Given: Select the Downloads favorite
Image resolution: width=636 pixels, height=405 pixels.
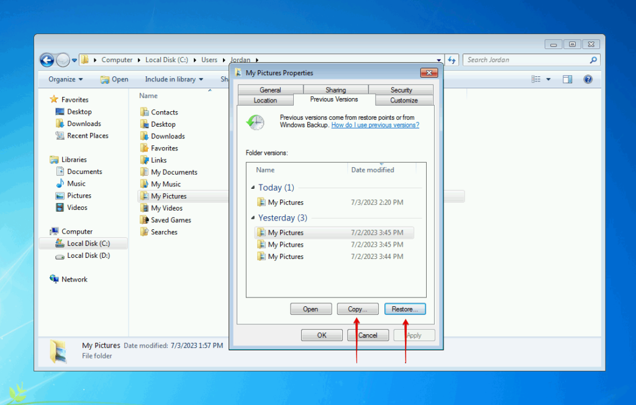Looking at the screenshot, I should point(79,123).
